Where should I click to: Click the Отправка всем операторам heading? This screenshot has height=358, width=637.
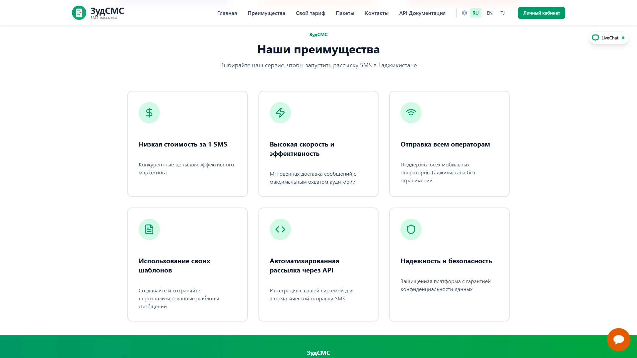tap(445, 144)
